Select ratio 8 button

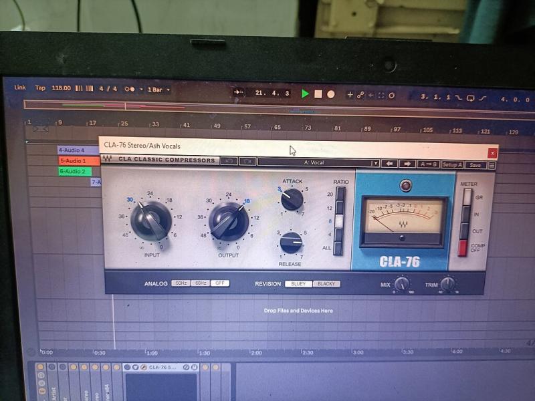[x=339, y=221]
